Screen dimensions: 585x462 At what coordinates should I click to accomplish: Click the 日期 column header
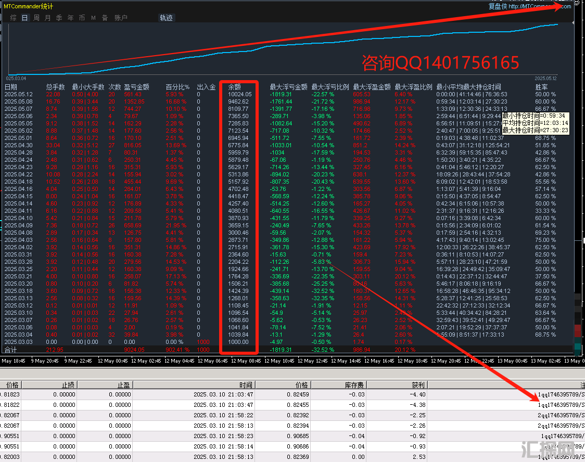(11, 87)
